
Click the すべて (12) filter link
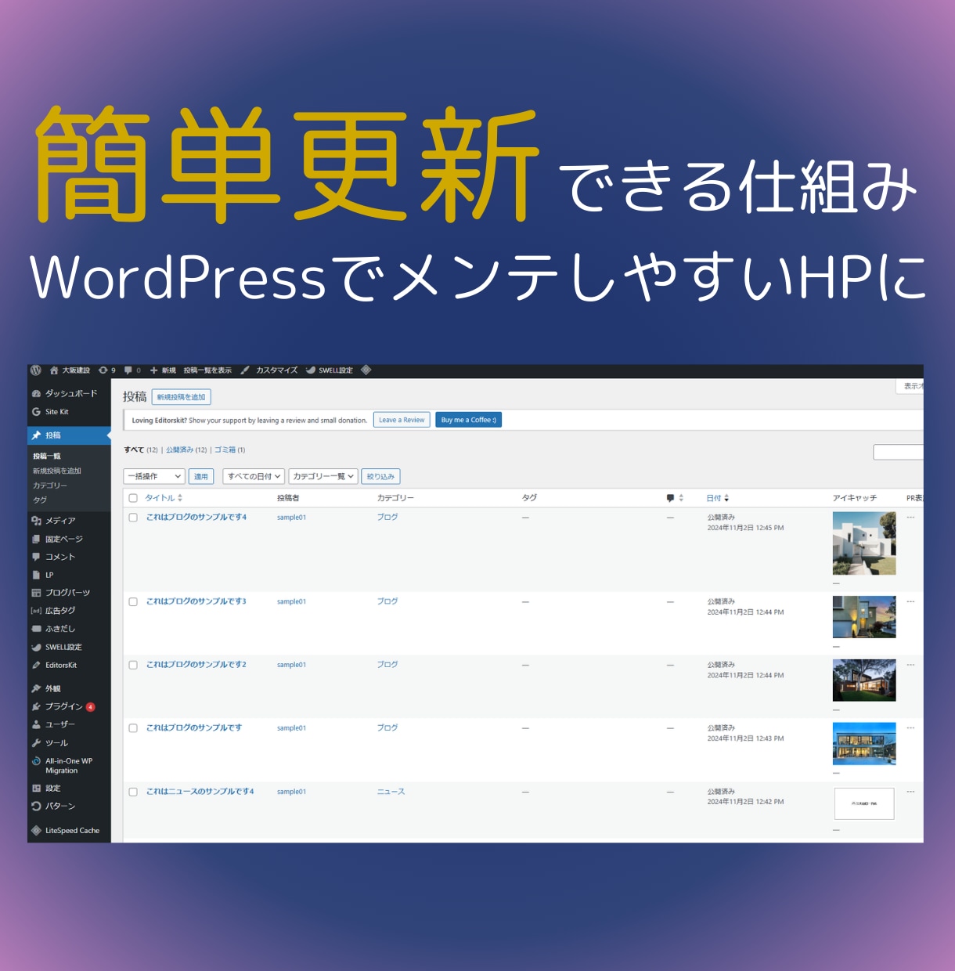pyautogui.click(x=141, y=449)
